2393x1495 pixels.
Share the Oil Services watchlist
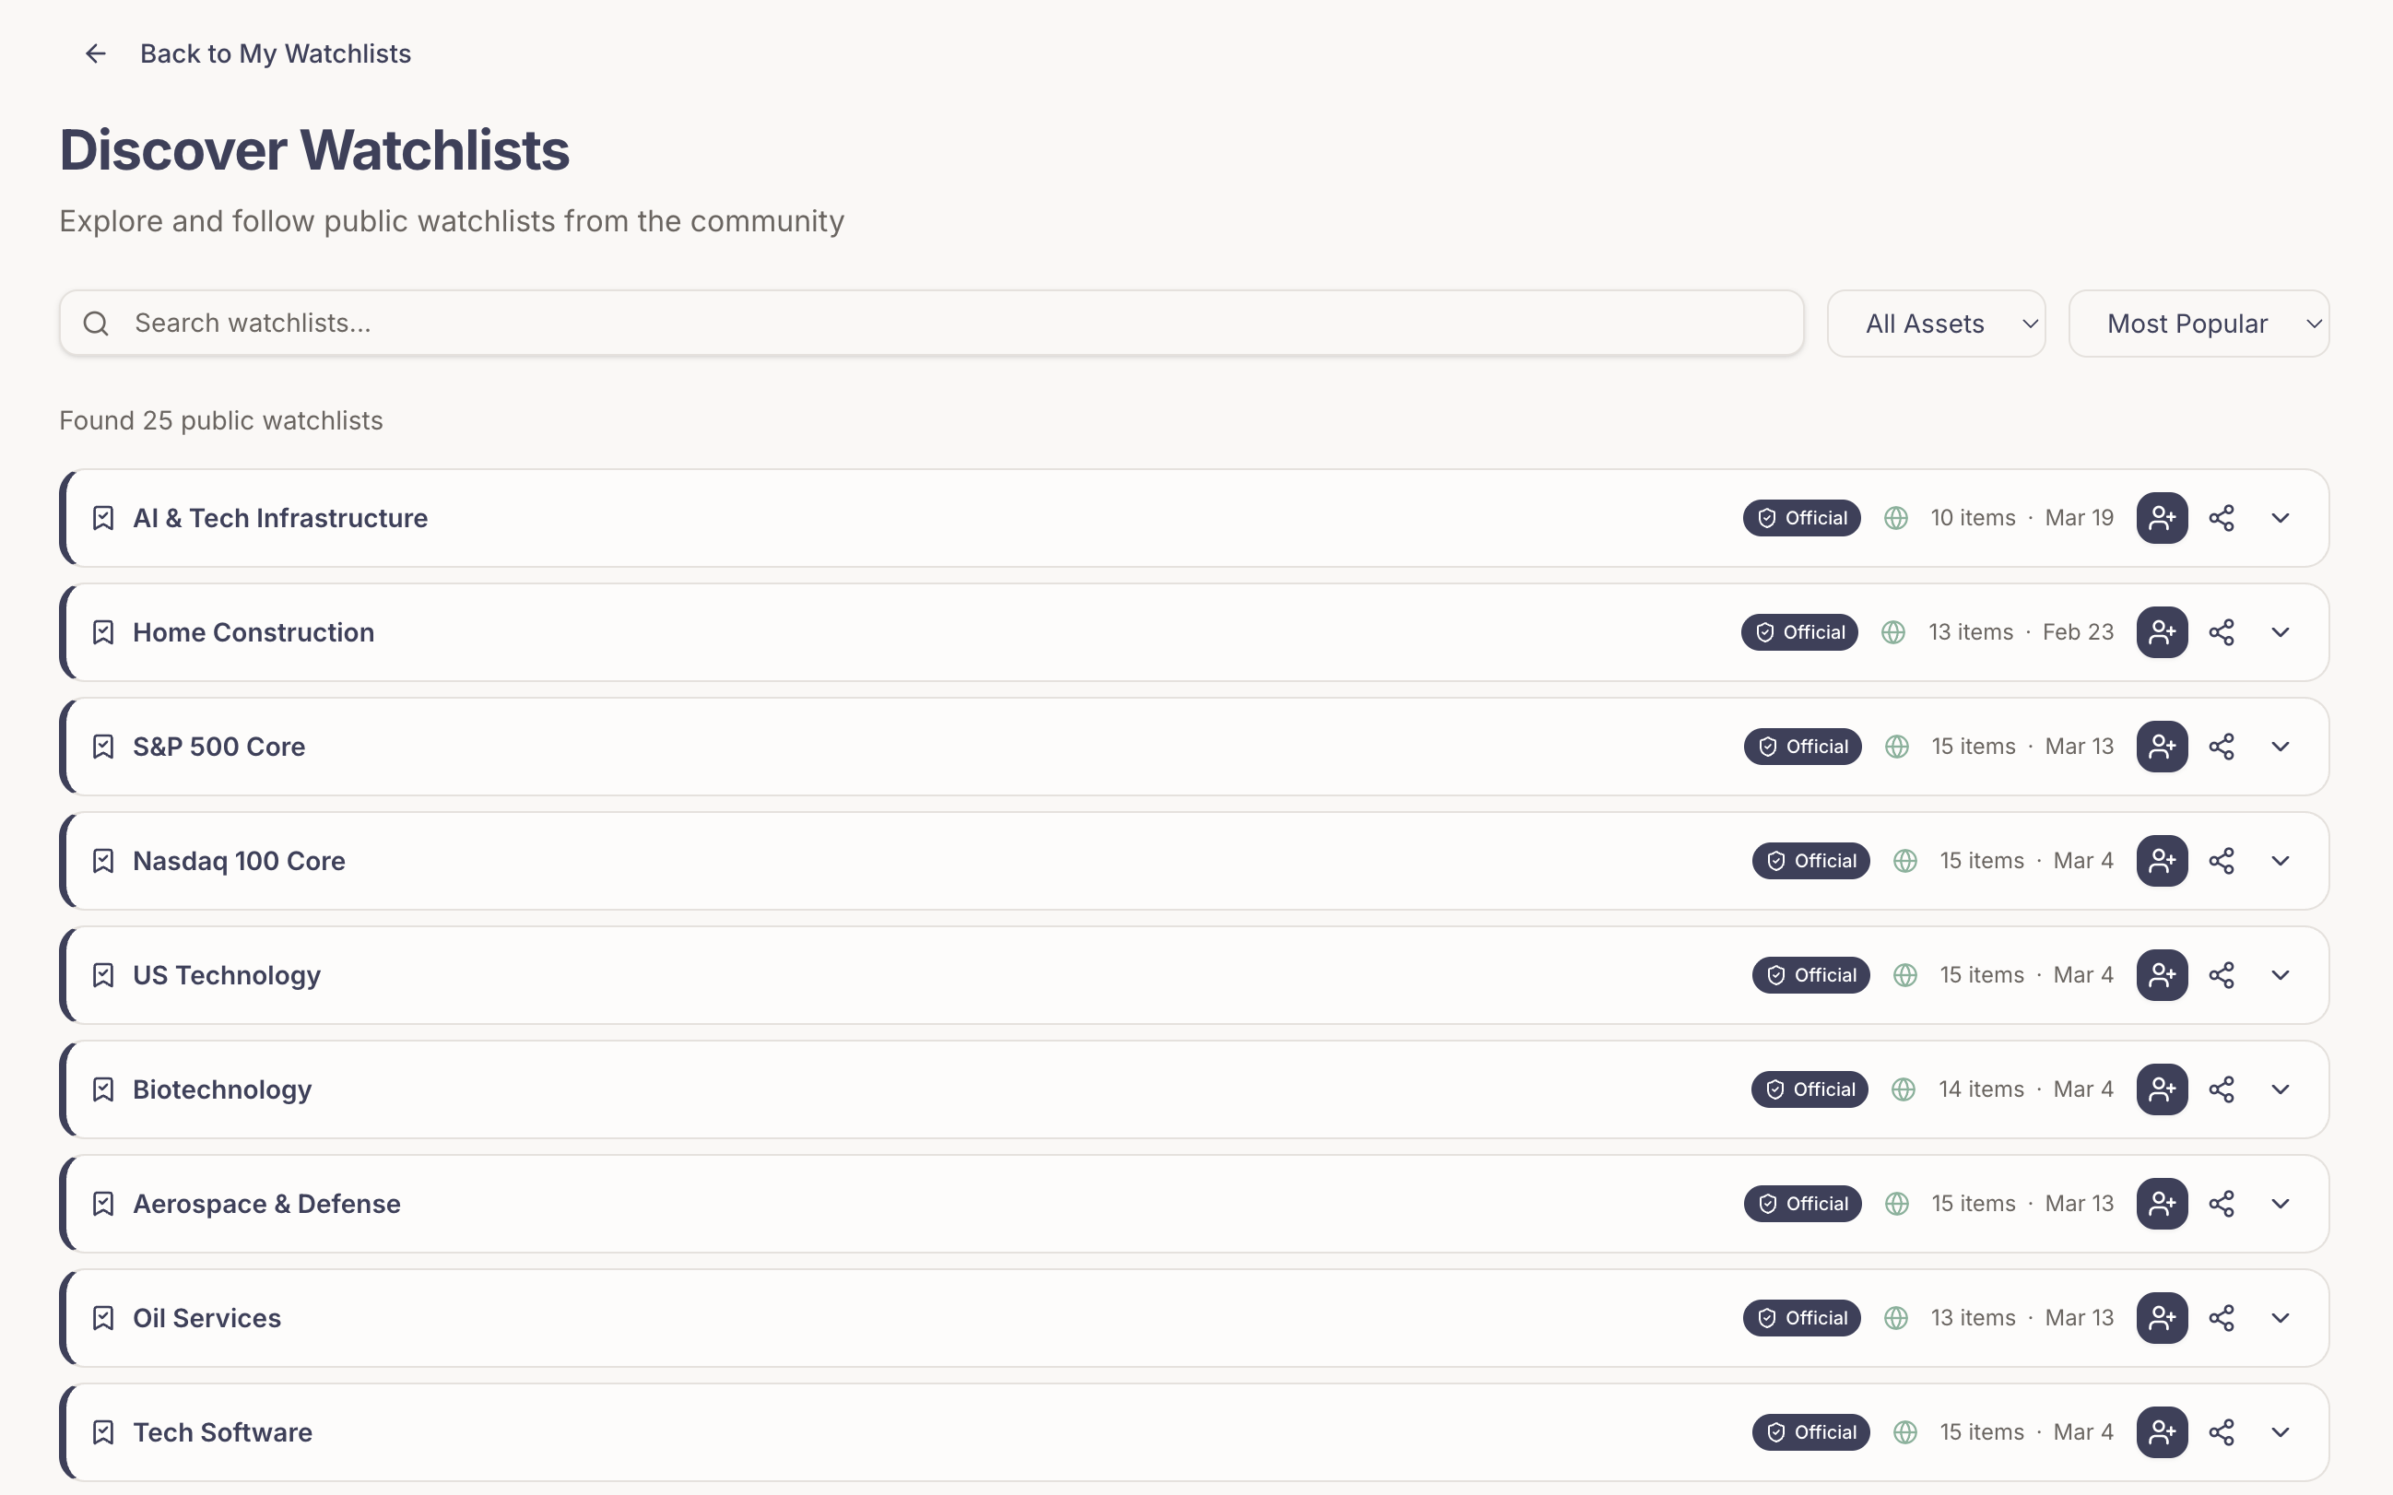pyautogui.click(x=2221, y=1318)
